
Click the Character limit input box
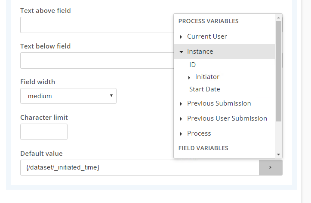pyautogui.click(x=44, y=132)
